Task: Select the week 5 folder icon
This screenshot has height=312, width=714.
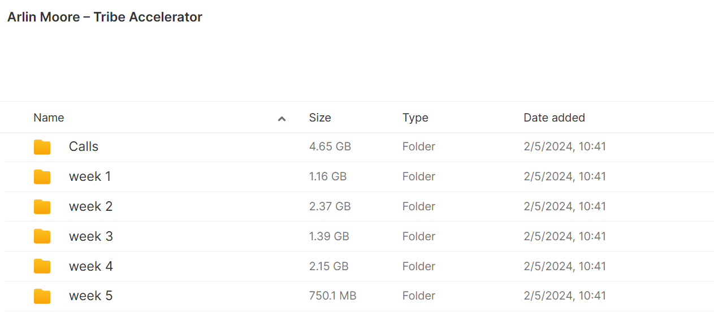Action: coord(42,296)
